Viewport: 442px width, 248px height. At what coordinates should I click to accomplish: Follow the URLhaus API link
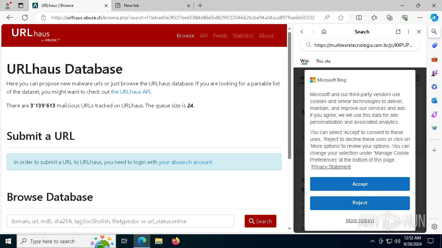131,92
